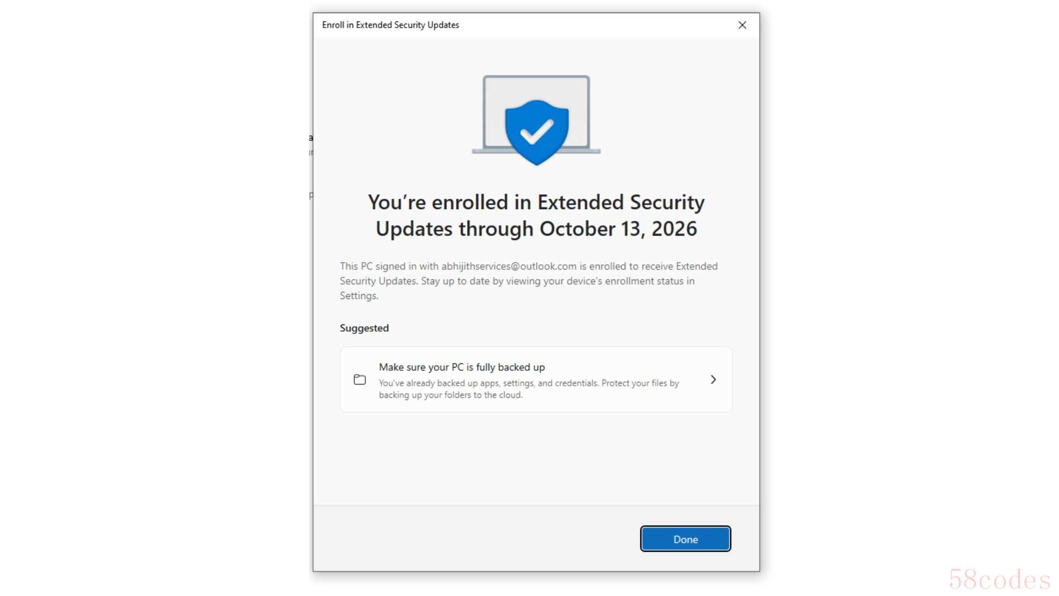Click the Done button
Screen dimensions: 1059x596
pyautogui.click(x=685, y=539)
